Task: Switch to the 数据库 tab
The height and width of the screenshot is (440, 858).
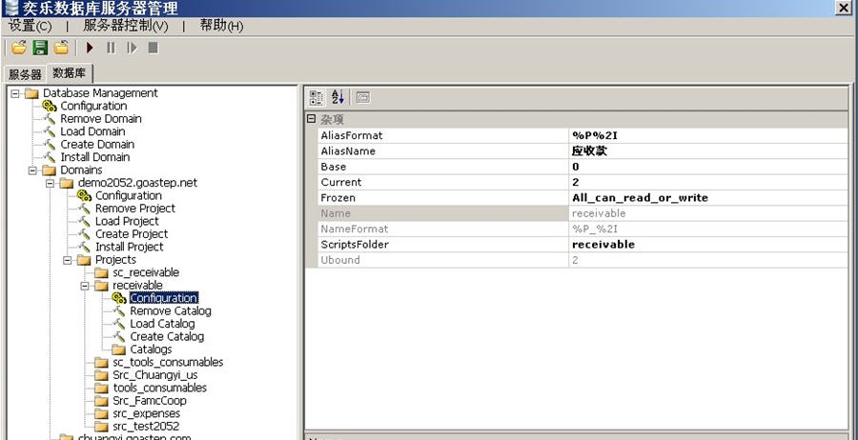Action: pos(70,73)
